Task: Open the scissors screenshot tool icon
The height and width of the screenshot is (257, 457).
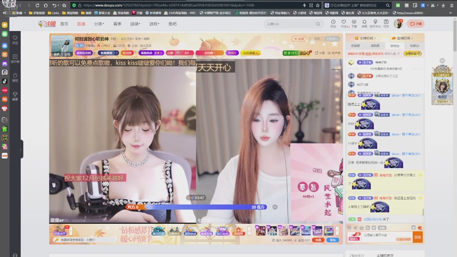Action: [433, 5]
